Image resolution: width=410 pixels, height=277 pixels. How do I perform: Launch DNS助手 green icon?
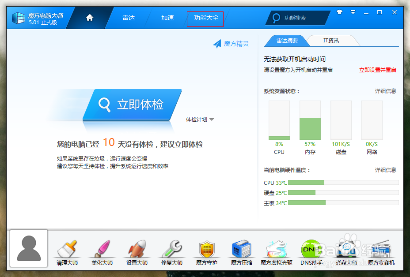point(311,249)
